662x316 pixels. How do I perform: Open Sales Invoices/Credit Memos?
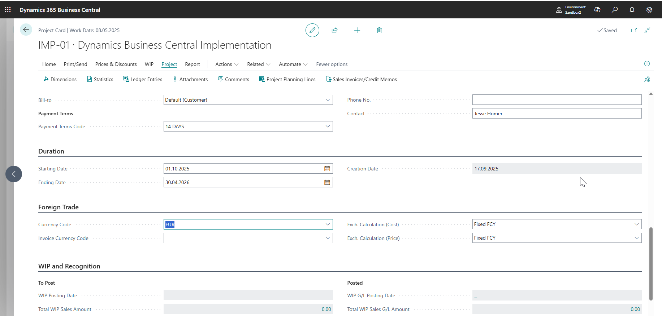coord(362,79)
